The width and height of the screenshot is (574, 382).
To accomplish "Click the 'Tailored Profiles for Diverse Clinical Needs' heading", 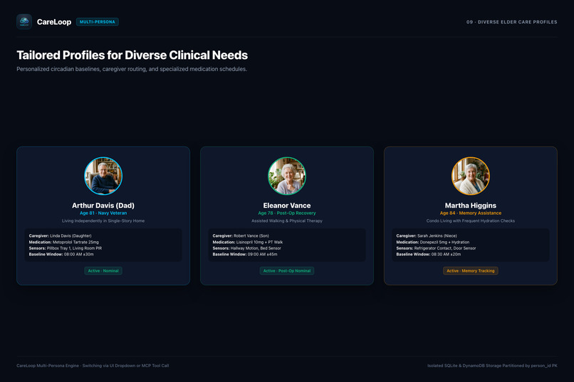I will pos(132,55).
